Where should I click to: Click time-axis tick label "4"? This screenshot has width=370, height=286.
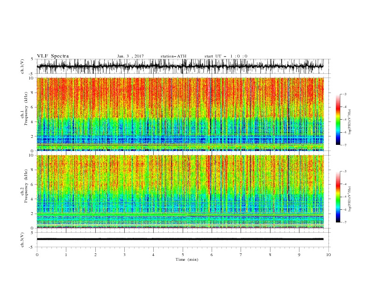(153, 255)
